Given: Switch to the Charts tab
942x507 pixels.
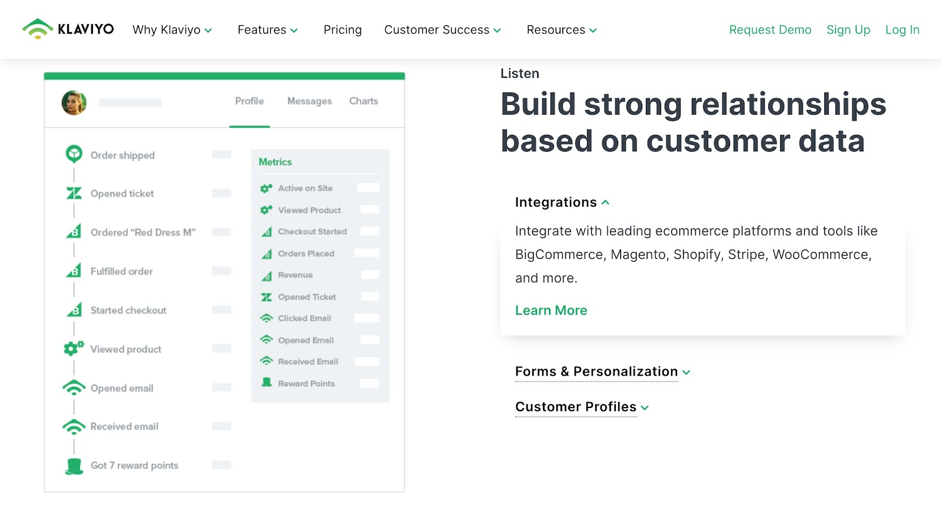Looking at the screenshot, I should coord(364,101).
